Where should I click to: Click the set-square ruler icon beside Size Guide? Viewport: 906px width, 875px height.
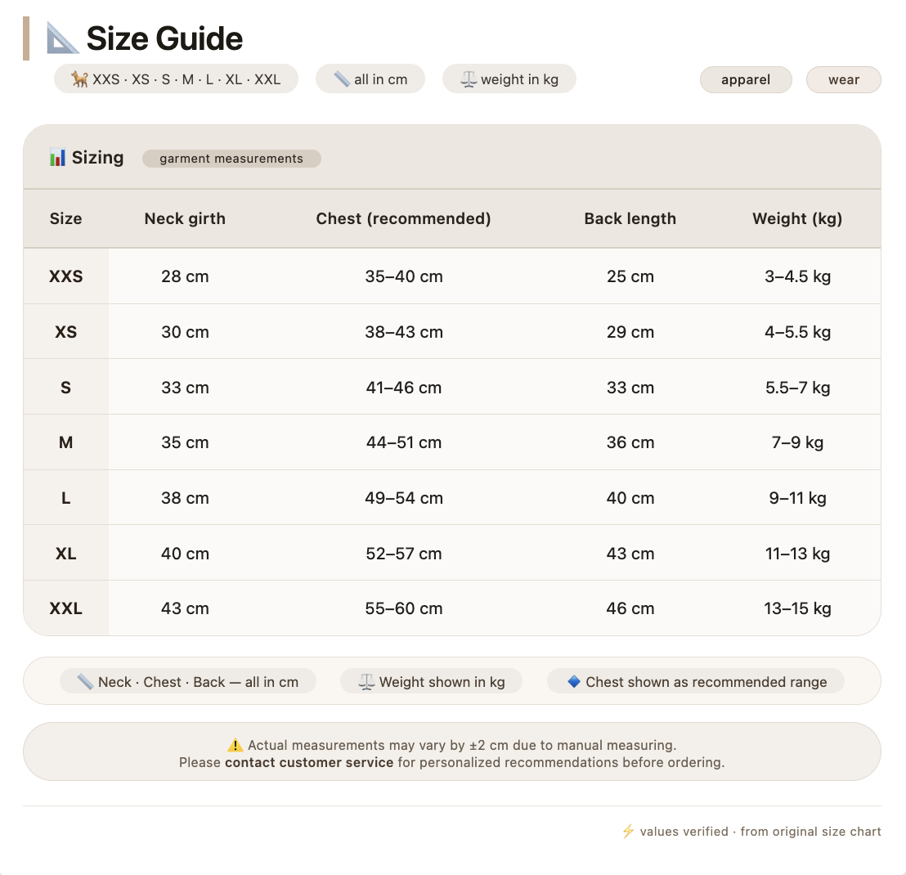point(62,38)
